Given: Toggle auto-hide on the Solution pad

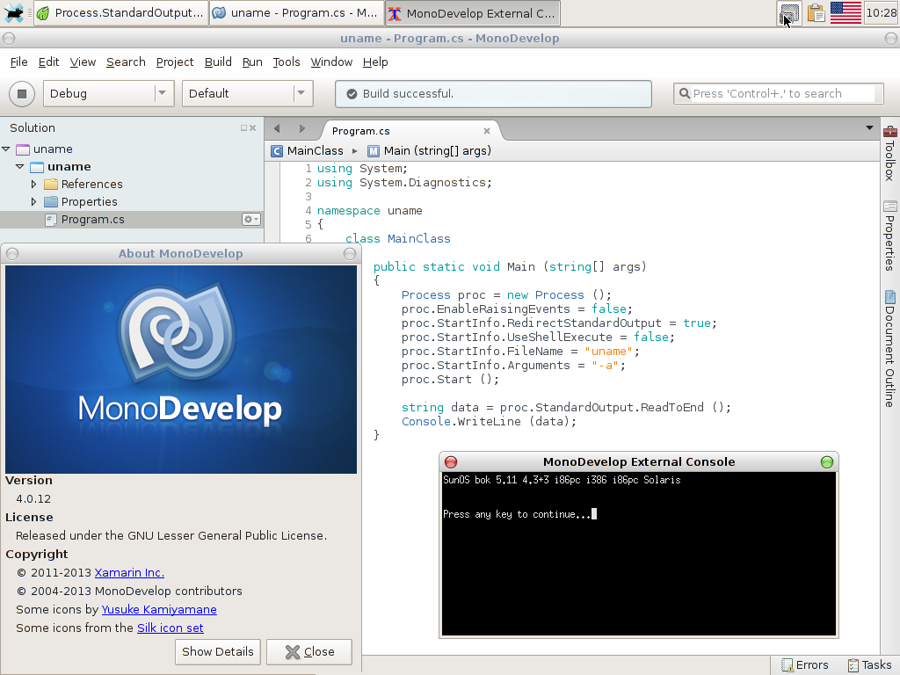Looking at the screenshot, I should [x=244, y=128].
